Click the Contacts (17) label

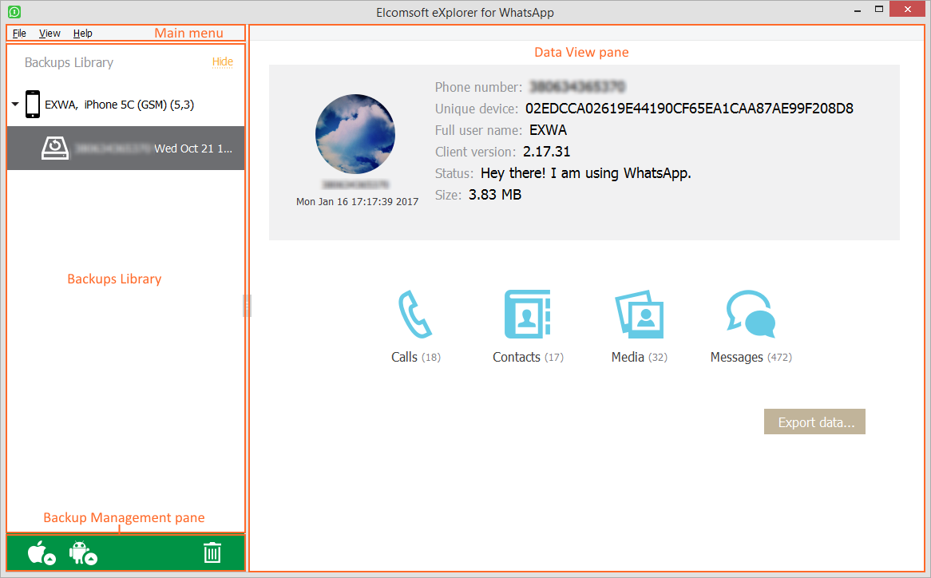(x=528, y=357)
